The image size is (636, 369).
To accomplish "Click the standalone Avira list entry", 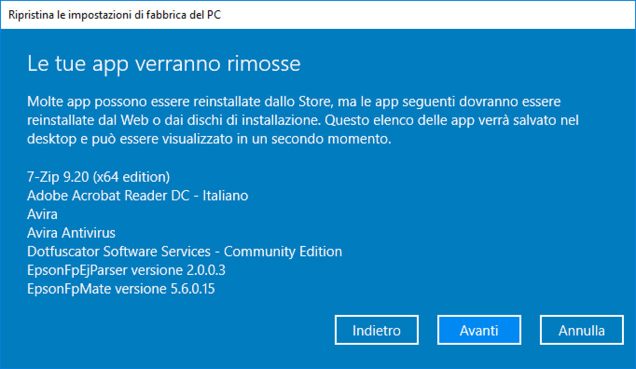I will pos(42,214).
